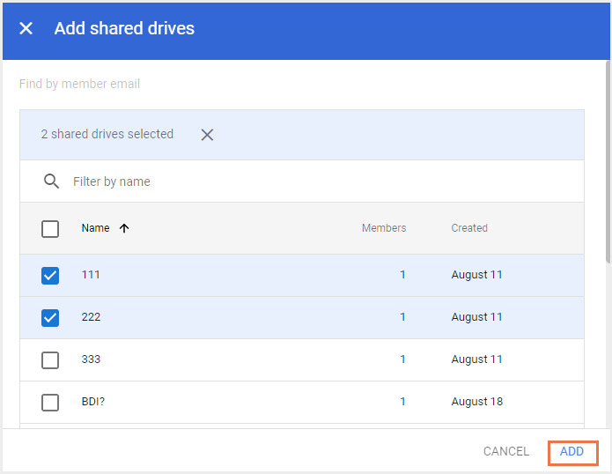Click the Name sort arrow icon

[x=124, y=228]
